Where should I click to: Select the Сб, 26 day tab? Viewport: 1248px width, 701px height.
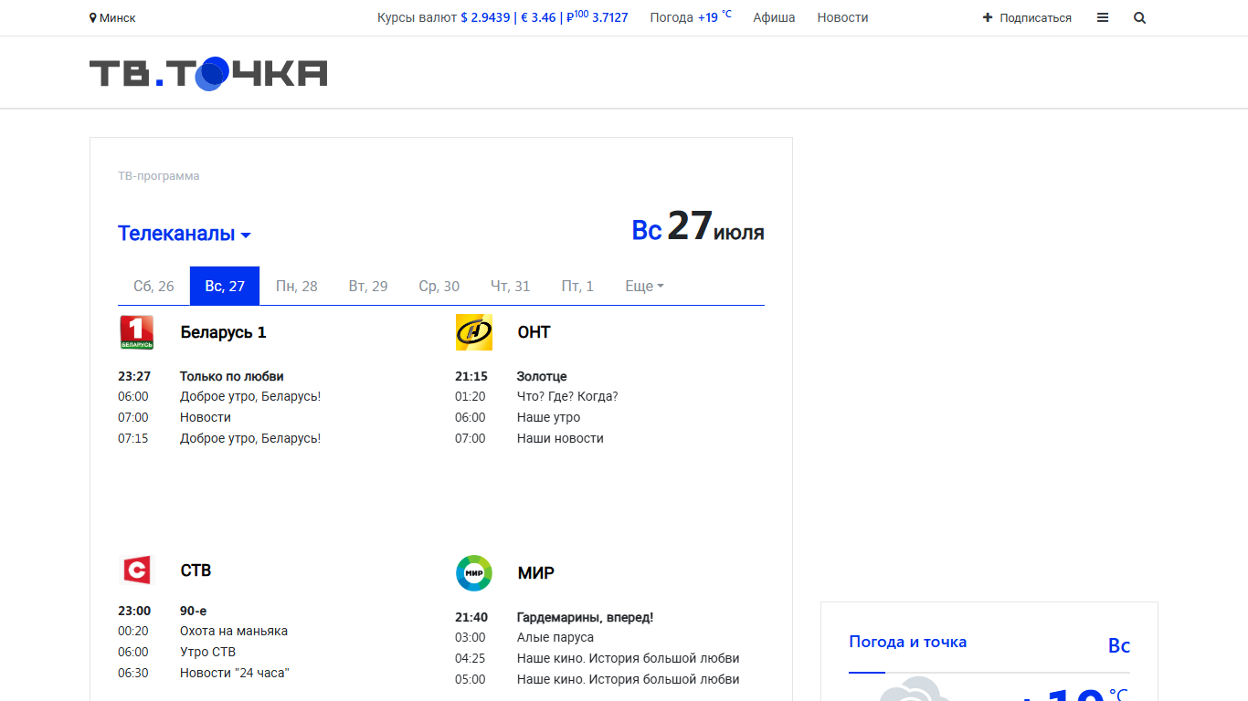click(x=153, y=287)
